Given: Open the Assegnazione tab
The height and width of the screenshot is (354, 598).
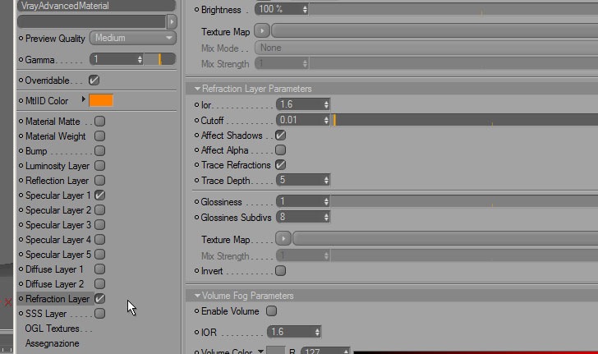Looking at the screenshot, I should 53,343.
